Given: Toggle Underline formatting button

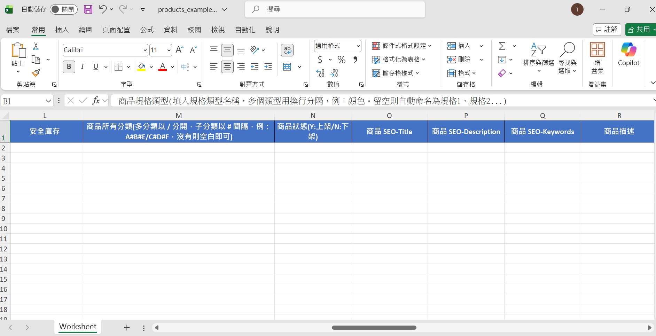Looking at the screenshot, I should 96,67.
